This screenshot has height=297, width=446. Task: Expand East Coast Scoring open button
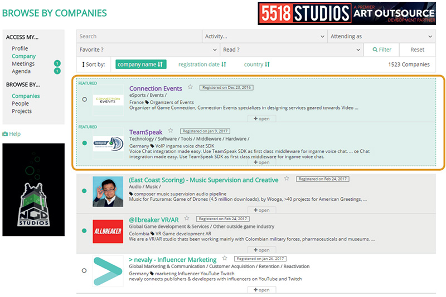click(261, 210)
